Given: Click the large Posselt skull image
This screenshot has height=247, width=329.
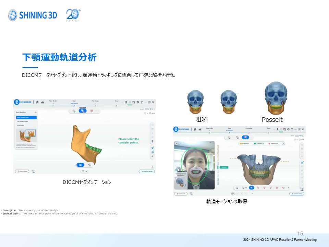Looking at the screenshot, I should (x=276, y=98).
